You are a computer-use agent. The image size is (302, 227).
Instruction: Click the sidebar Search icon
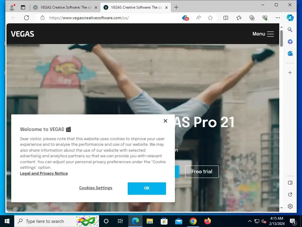pos(290,30)
